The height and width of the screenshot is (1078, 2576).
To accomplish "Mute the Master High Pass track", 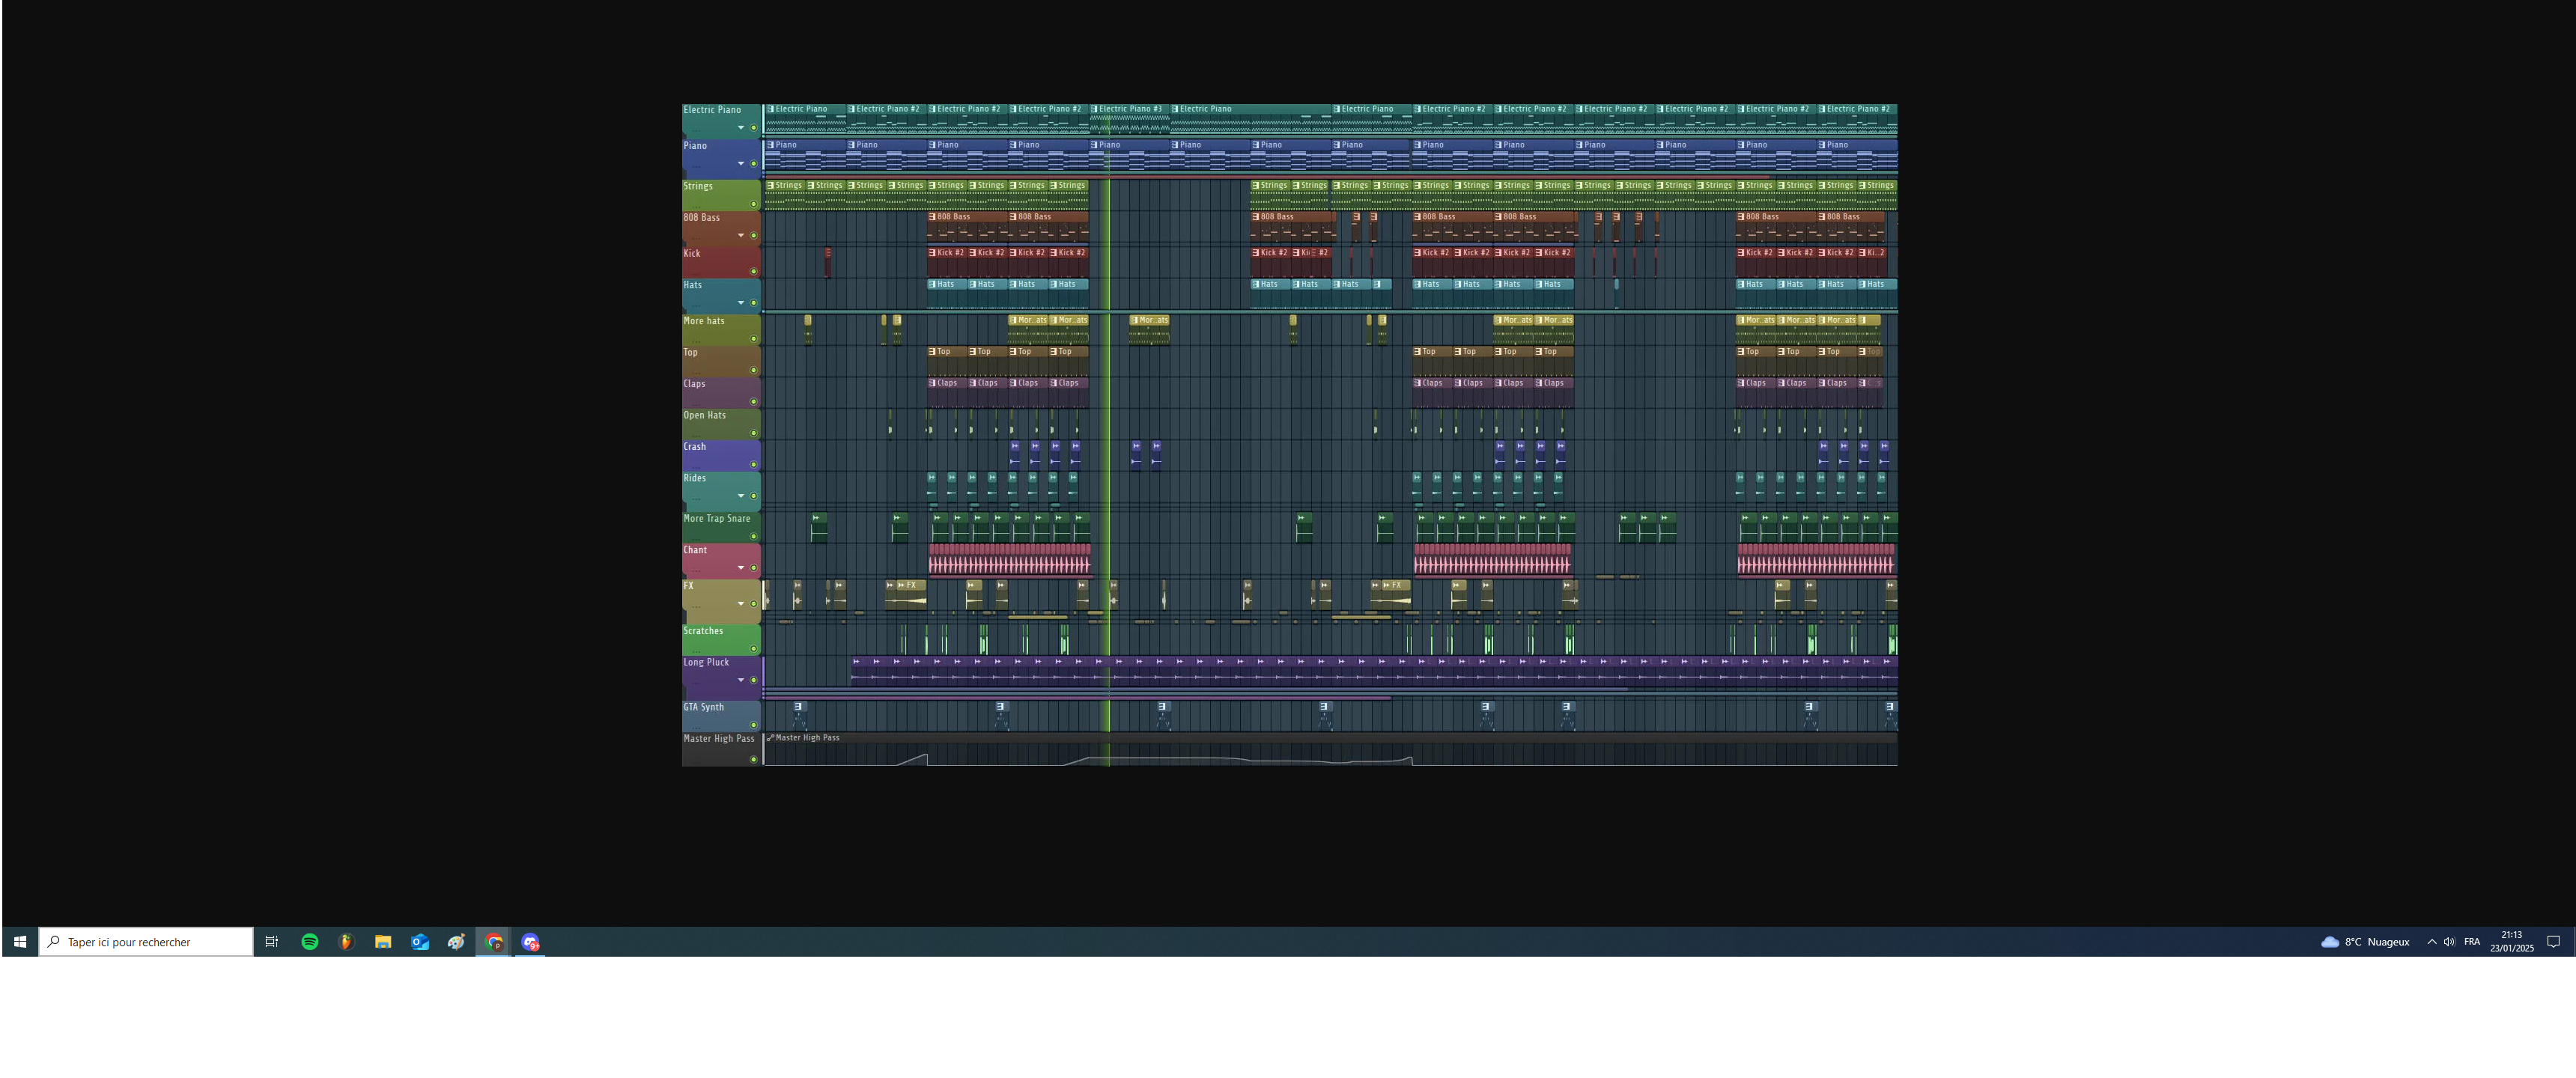I will pos(754,759).
